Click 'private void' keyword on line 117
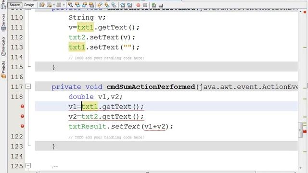This screenshot has height=173, width=308. pos(77,86)
